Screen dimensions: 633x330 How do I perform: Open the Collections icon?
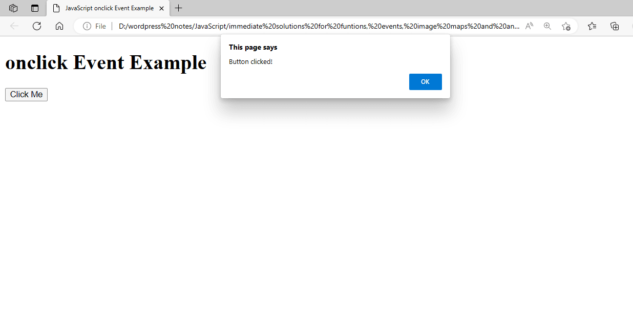click(x=615, y=26)
